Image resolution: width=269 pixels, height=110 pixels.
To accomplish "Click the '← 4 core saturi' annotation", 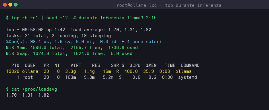I will [x=142, y=42].
